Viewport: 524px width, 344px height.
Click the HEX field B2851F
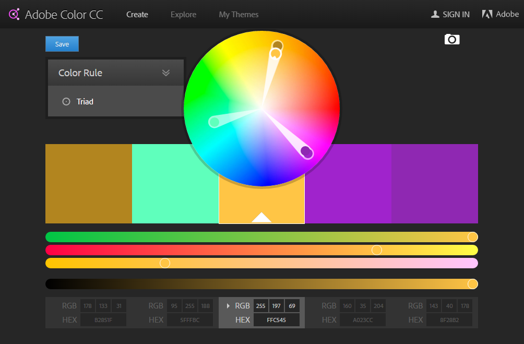tap(103, 320)
